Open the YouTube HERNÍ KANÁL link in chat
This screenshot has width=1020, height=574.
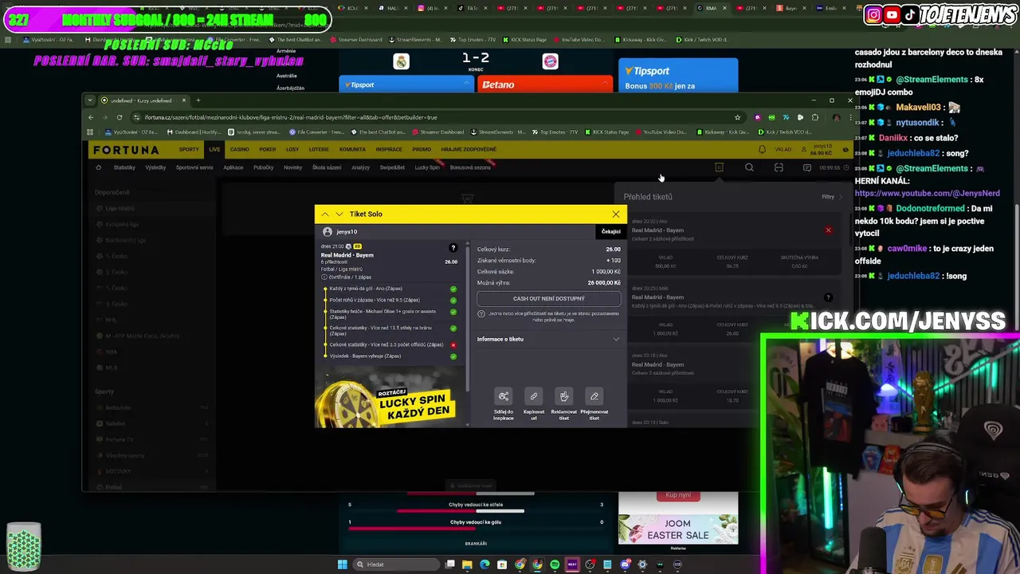[928, 193]
